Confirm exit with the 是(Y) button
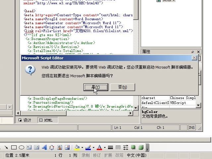The image size is (212, 159). point(96,87)
